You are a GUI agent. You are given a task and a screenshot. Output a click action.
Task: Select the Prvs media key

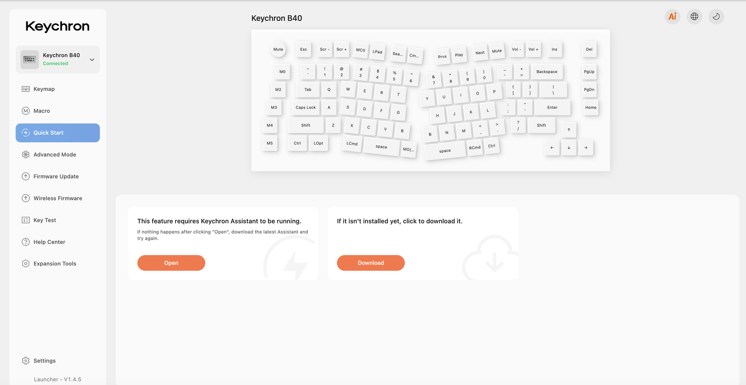tap(442, 56)
